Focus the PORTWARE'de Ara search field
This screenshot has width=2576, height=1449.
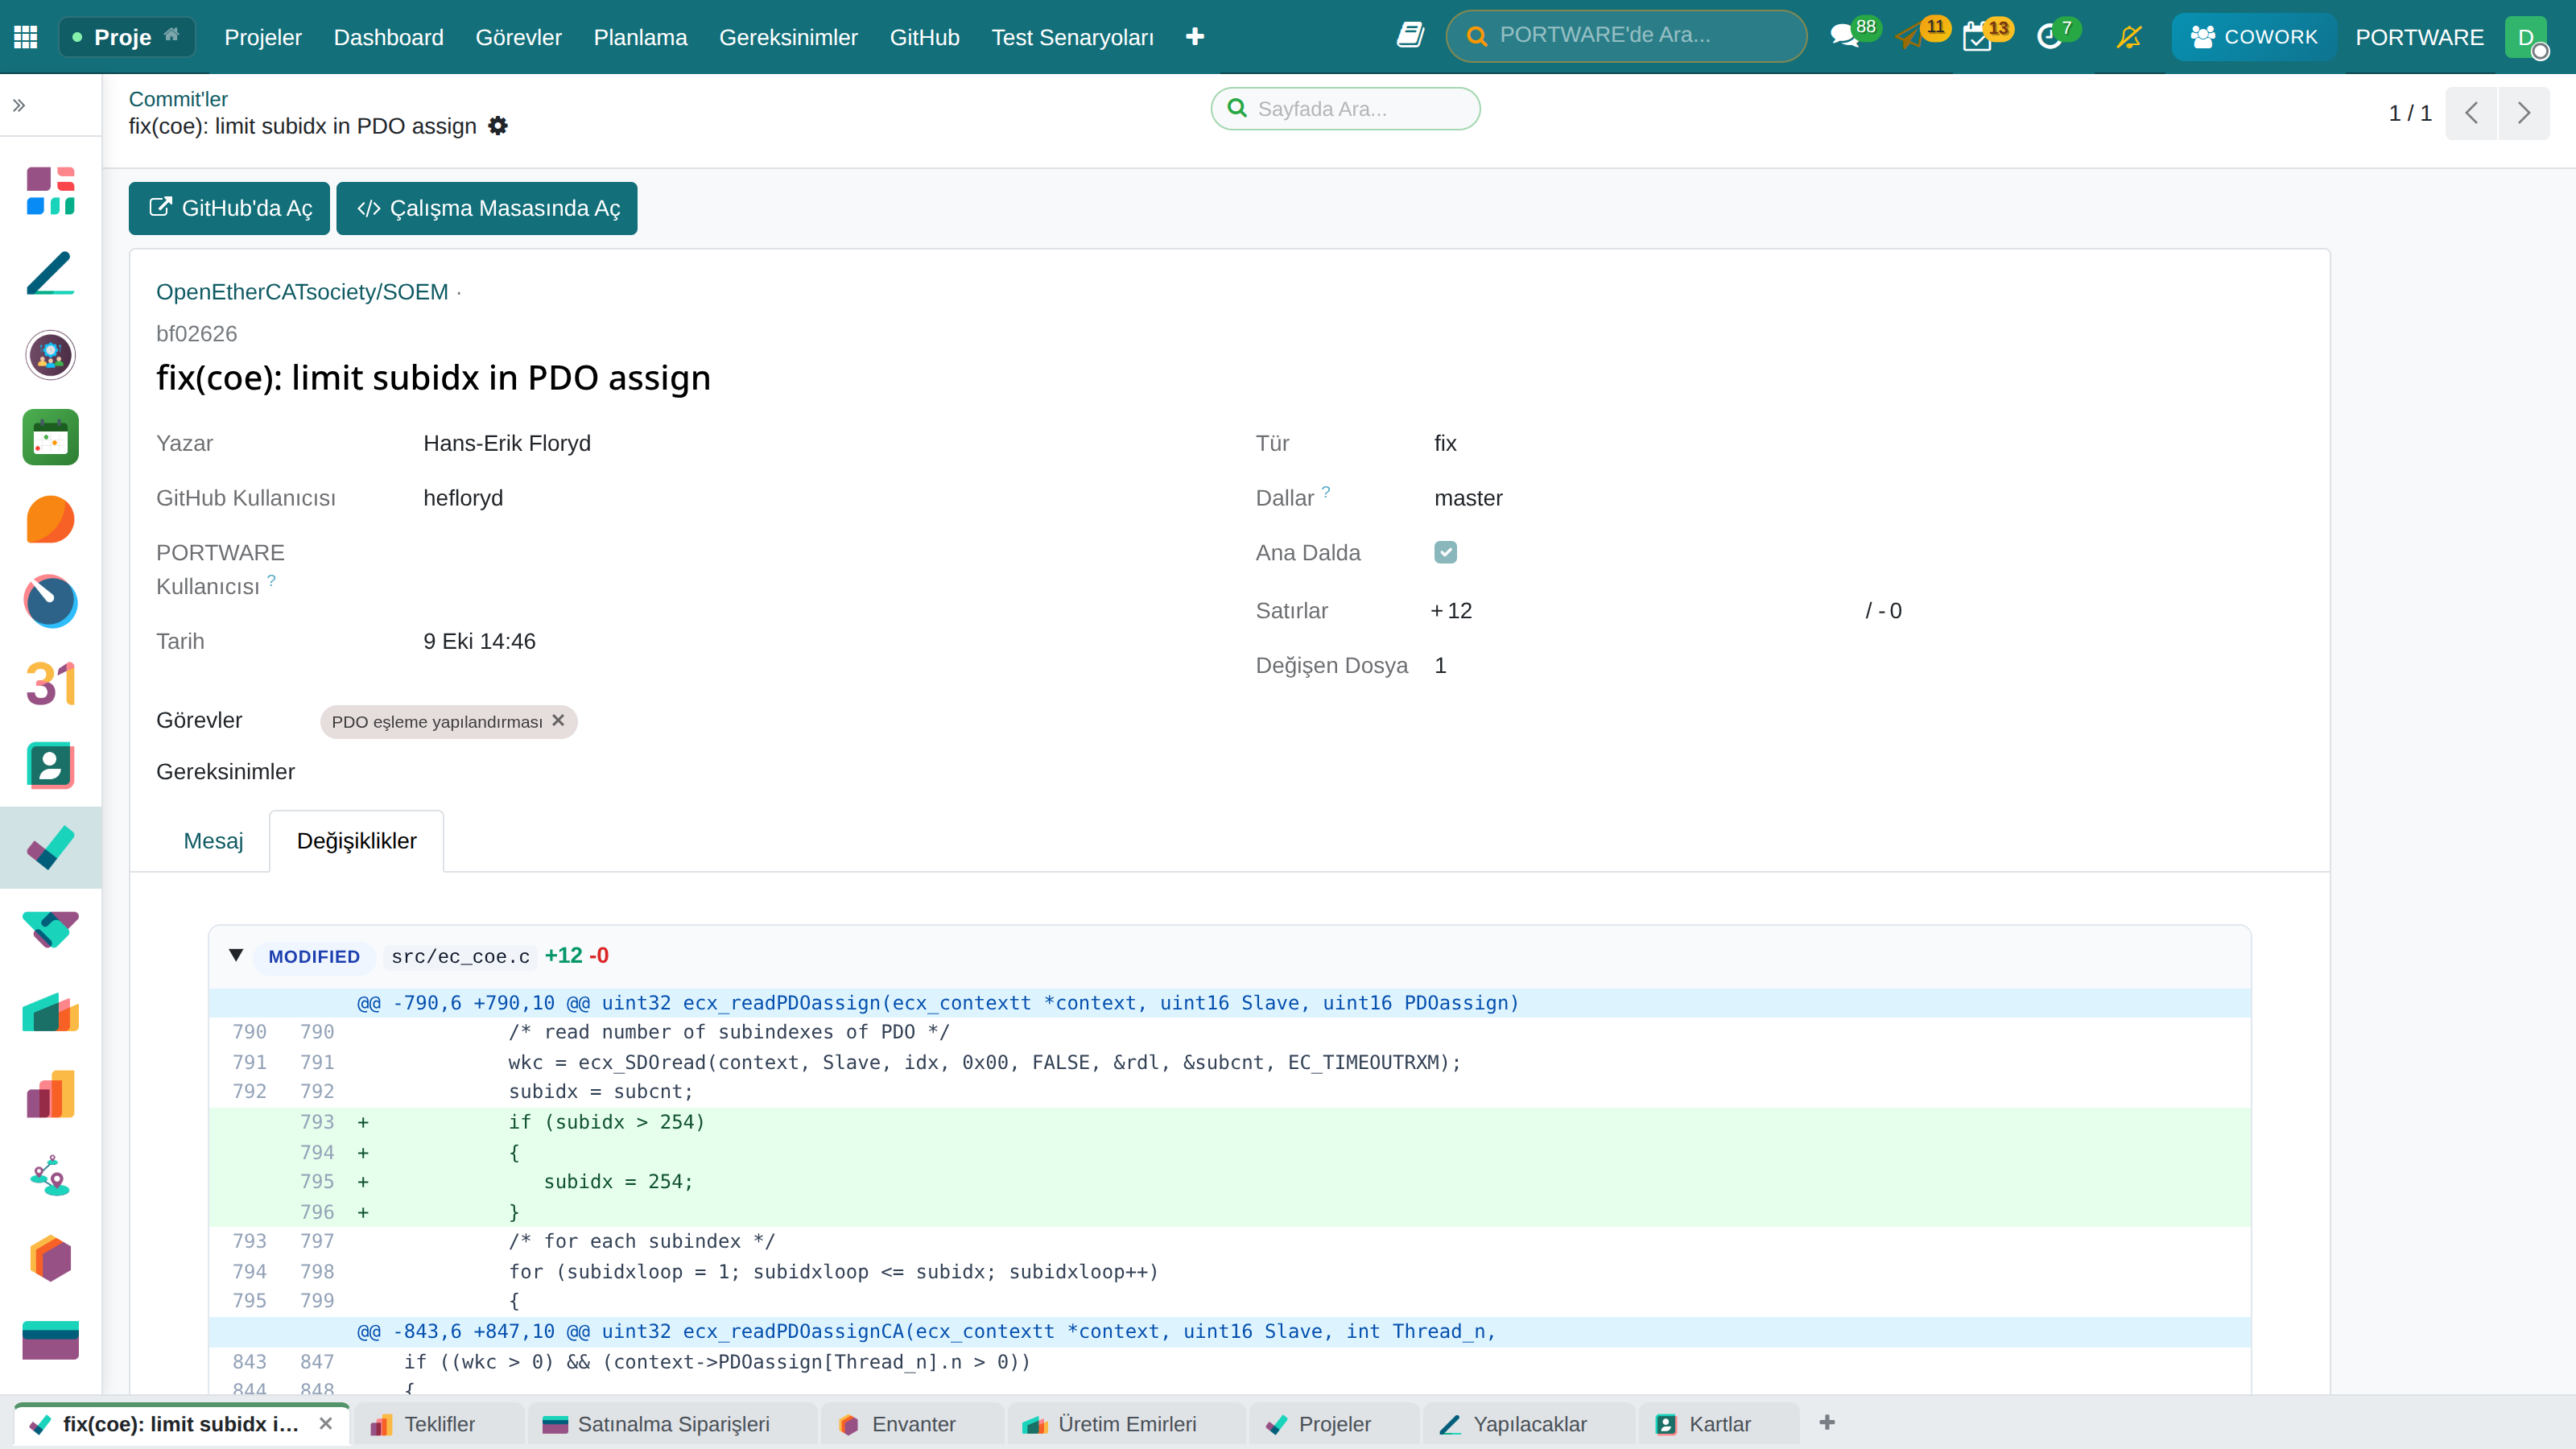(1626, 36)
